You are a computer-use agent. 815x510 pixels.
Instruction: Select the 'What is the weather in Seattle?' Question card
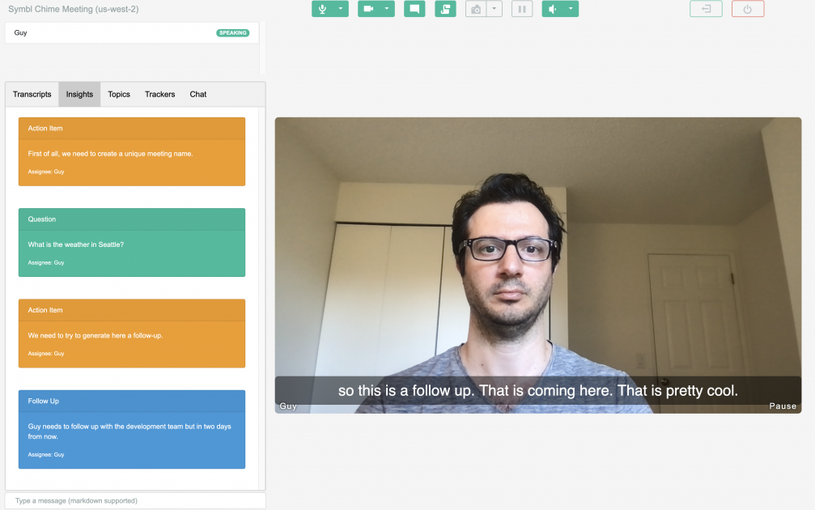click(x=131, y=242)
